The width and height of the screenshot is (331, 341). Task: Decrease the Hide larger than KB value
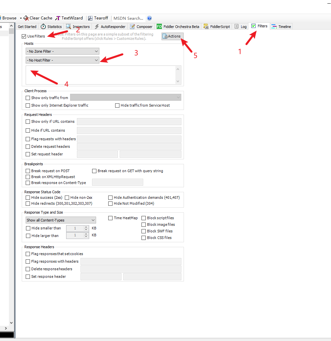click(86, 237)
